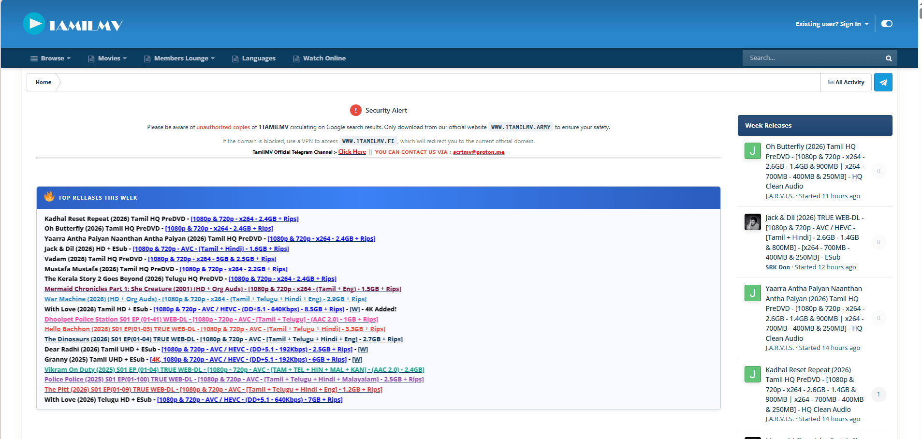Click the search magnifier icon

pos(888,59)
